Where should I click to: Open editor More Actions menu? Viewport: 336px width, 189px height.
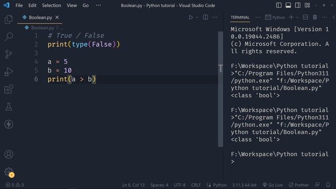[x=215, y=17]
